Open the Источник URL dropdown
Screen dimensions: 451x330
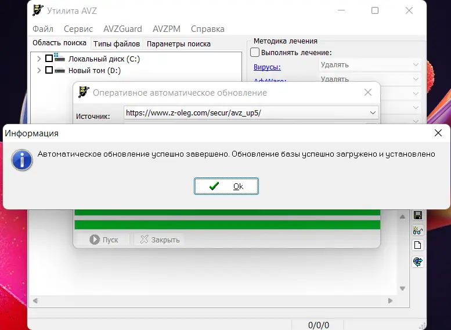click(x=373, y=113)
